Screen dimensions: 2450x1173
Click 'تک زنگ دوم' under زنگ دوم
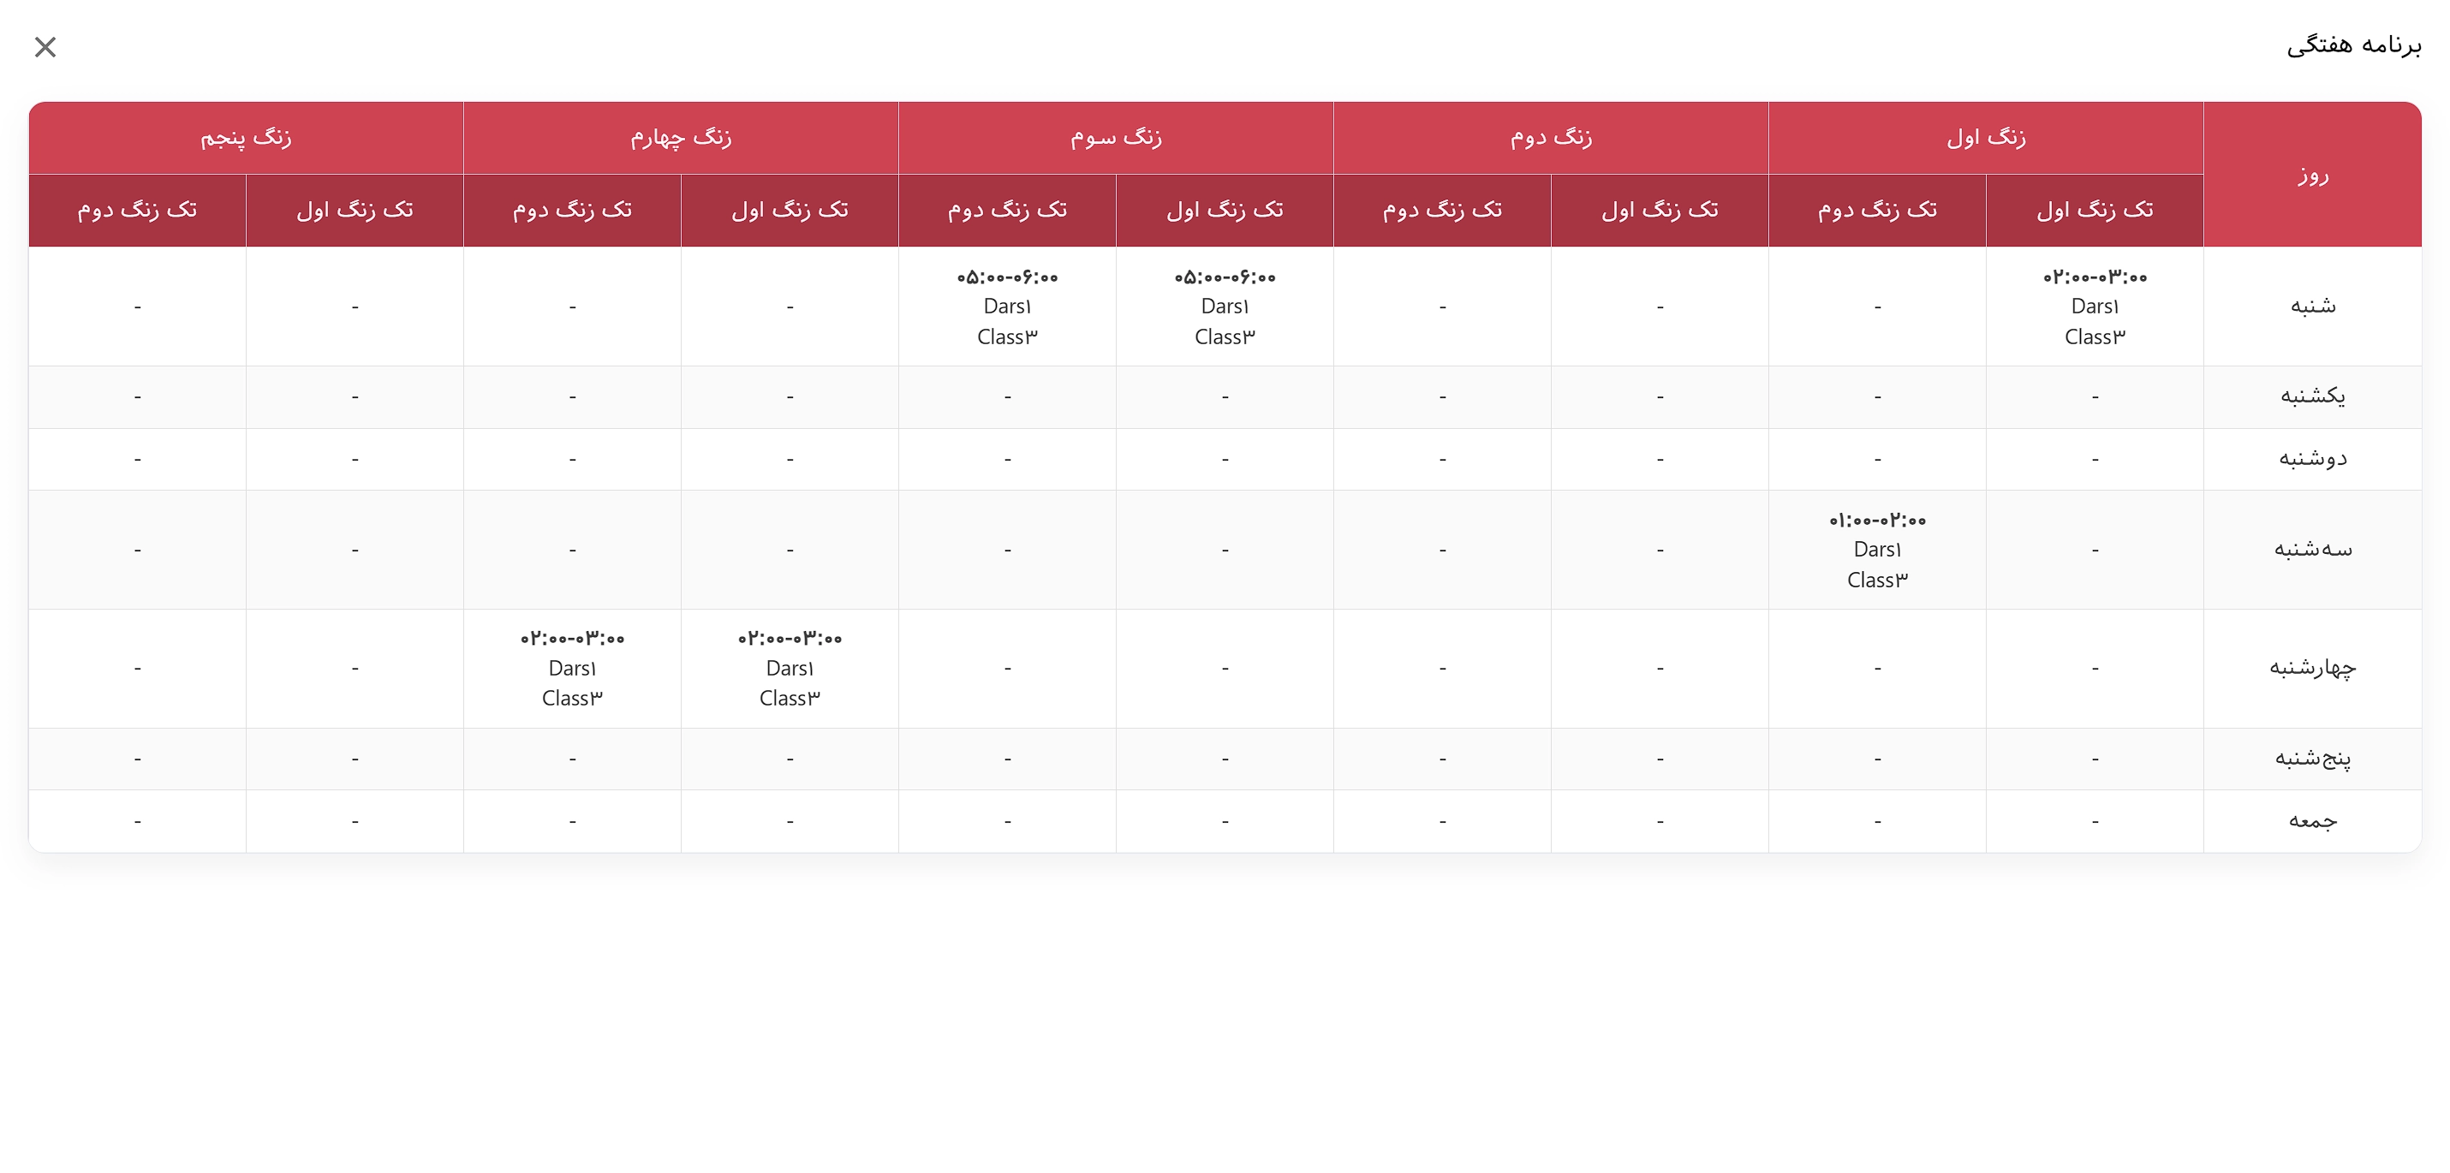[1442, 210]
